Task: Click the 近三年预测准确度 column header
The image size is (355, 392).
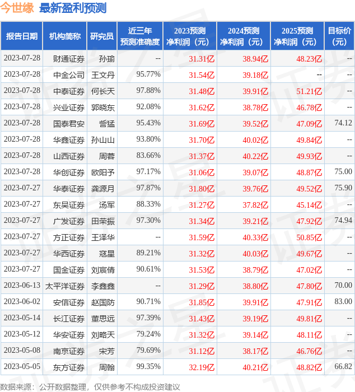Action: [140, 36]
